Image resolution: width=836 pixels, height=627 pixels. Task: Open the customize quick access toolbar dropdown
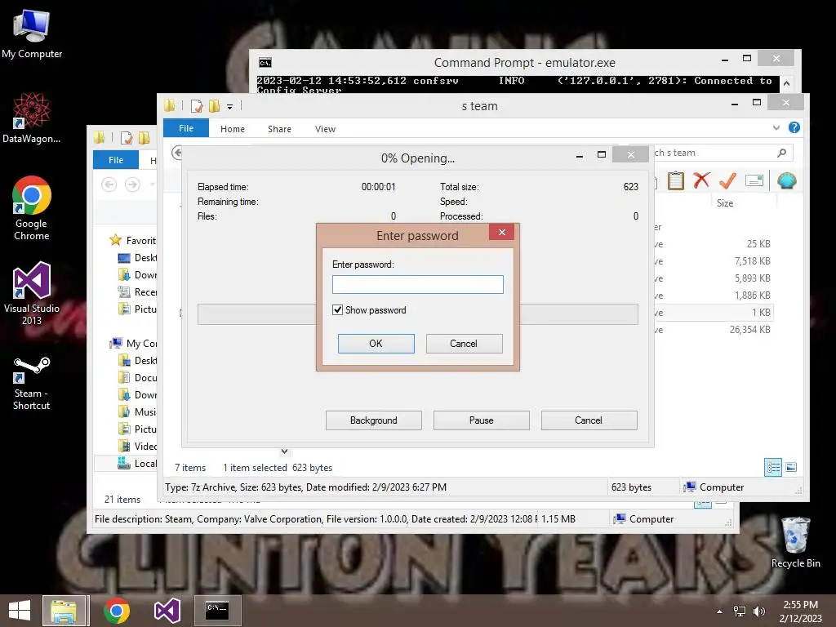pos(229,107)
